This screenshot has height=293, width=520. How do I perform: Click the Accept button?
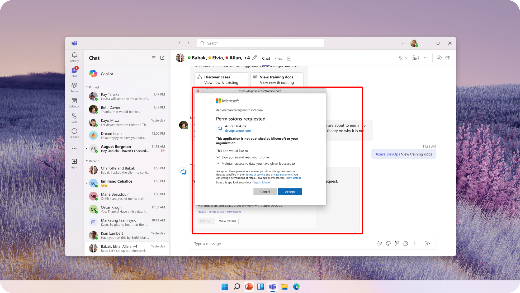point(290,192)
